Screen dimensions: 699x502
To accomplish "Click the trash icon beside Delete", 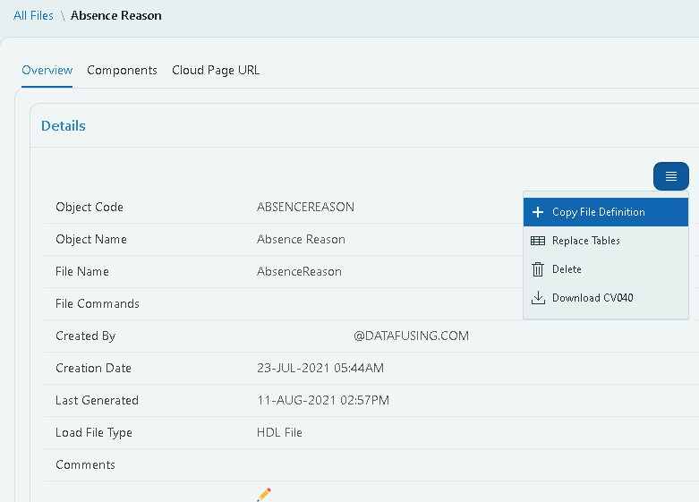I will (x=538, y=269).
